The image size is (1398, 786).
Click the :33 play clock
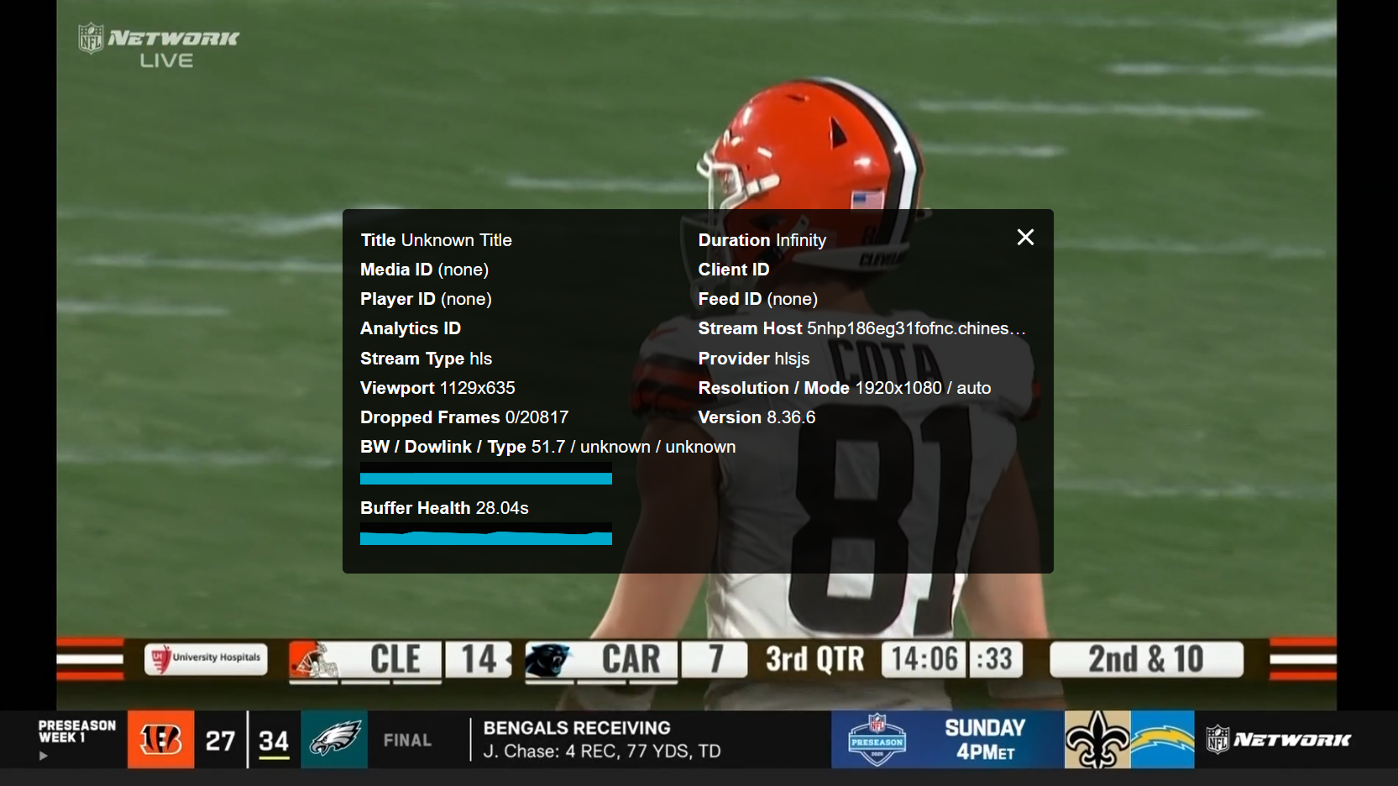tap(994, 659)
